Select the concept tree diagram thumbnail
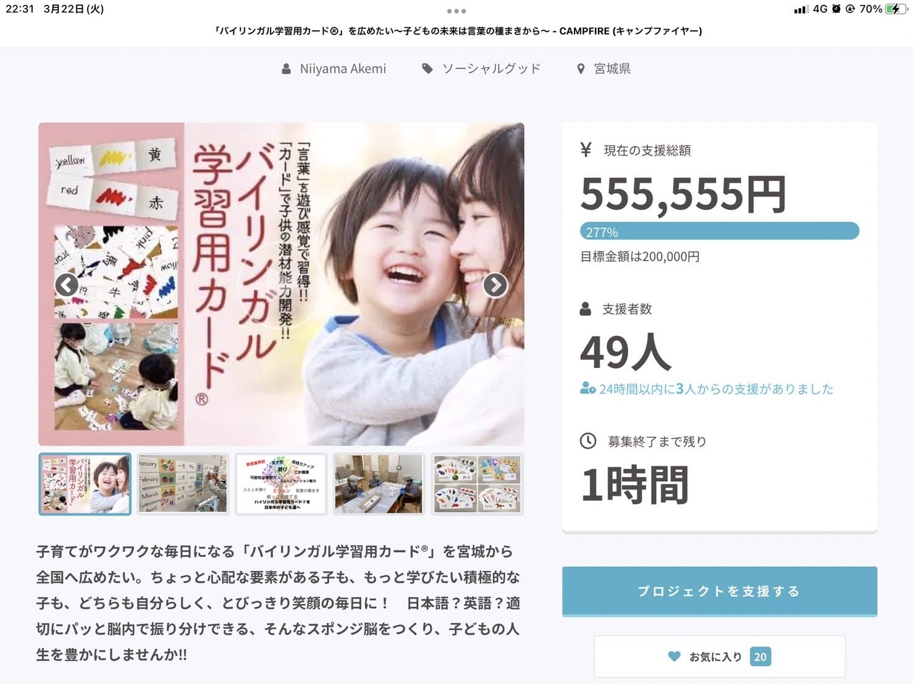Image resolution: width=913 pixels, height=684 pixels. pos(281,484)
